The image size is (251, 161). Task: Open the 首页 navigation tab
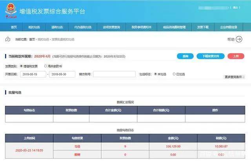coord(14,27)
